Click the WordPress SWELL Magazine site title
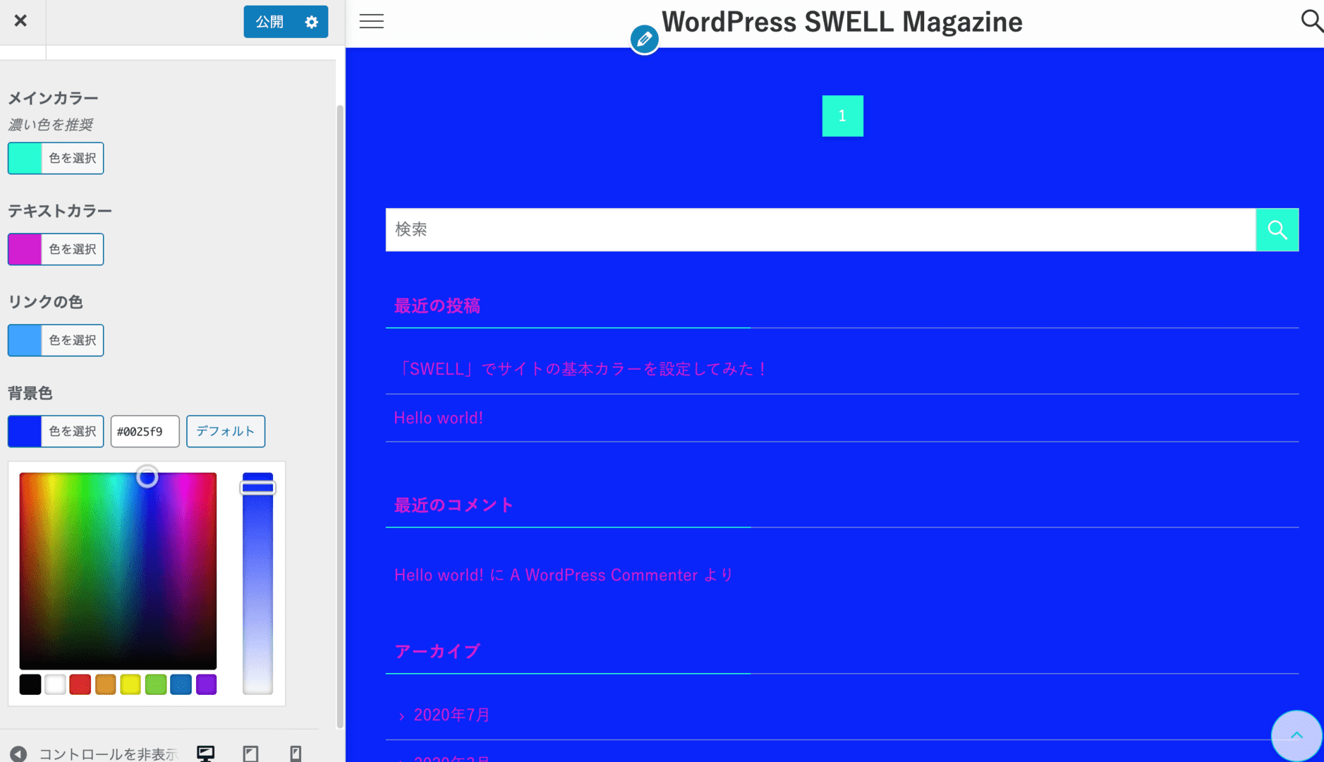Viewport: 1324px width, 762px height. click(842, 22)
